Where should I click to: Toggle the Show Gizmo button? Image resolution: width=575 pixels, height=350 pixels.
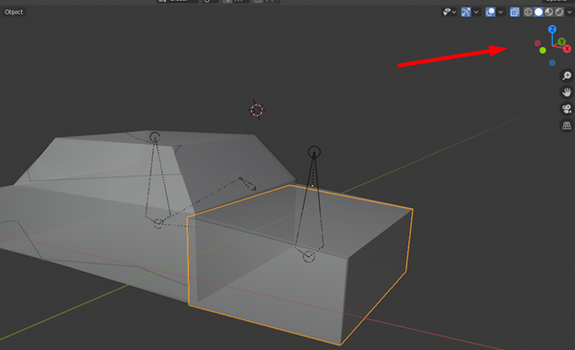pos(466,12)
